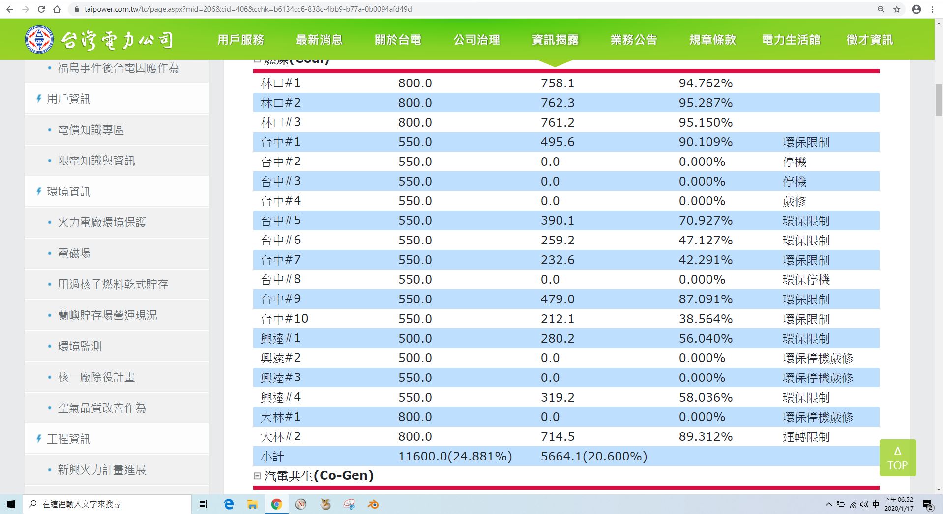
Task: Select the 興達#4 row name
Action: point(280,397)
